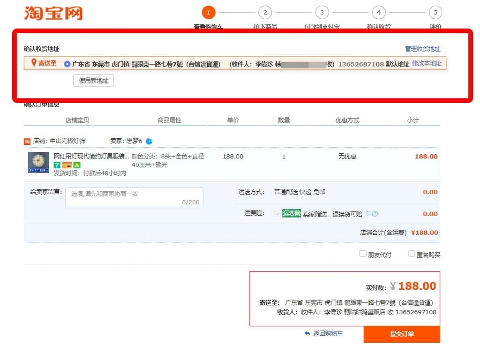Click 修改本地址 link
The width and height of the screenshot is (480, 361).
click(x=427, y=63)
